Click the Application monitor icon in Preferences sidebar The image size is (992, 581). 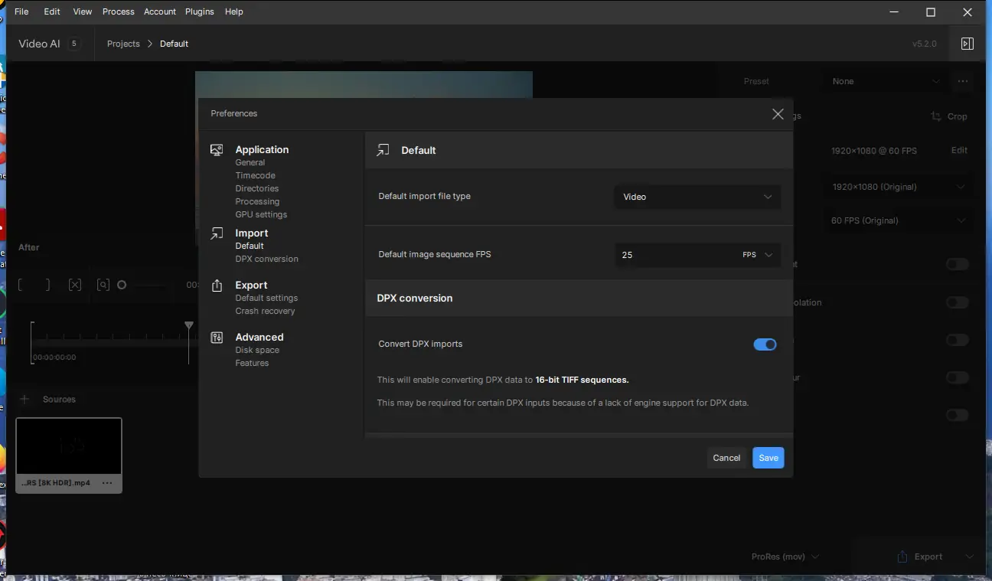click(217, 150)
